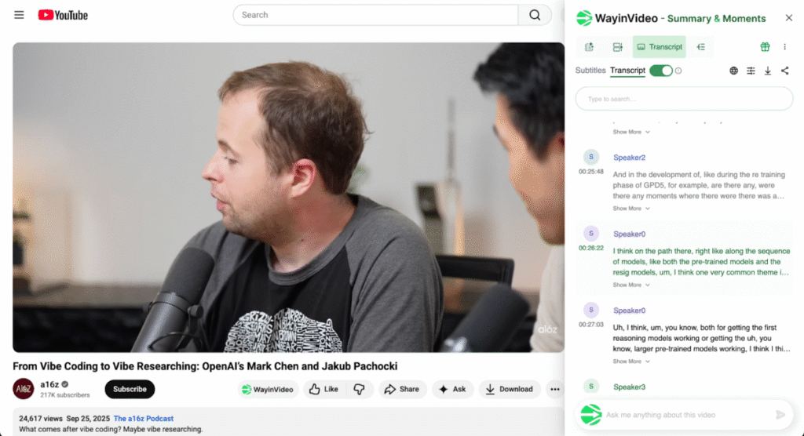Open the YouTube hamburger guide menu

(19, 15)
